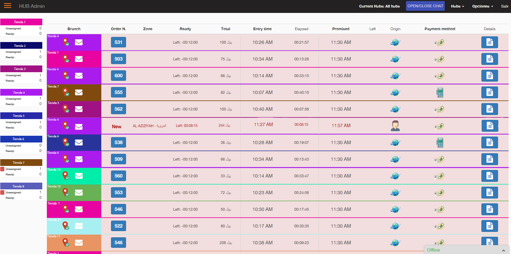This screenshot has width=511, height=254.
Task: Click the cash payment icon for order 509
Action: coord(440,159)
